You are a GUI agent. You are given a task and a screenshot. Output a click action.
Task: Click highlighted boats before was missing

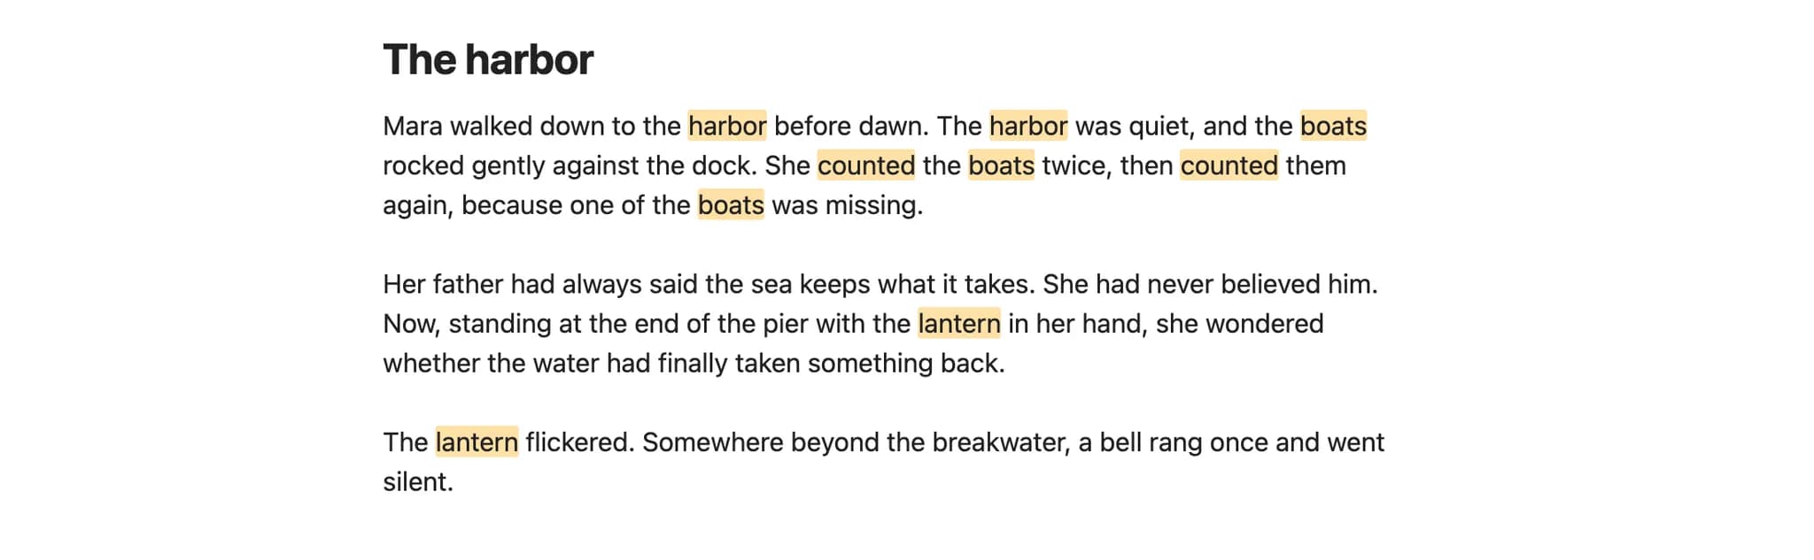(731, 205)
